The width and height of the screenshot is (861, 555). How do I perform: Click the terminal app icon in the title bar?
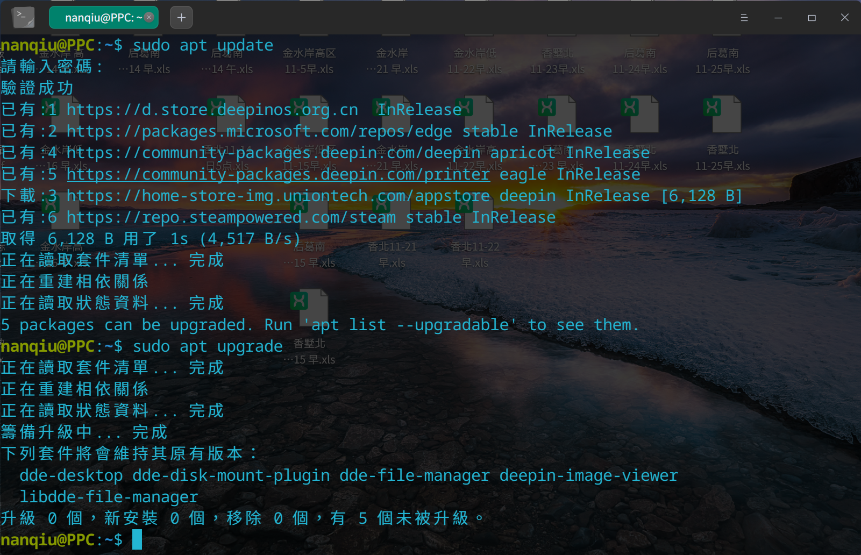pos(23,18)
